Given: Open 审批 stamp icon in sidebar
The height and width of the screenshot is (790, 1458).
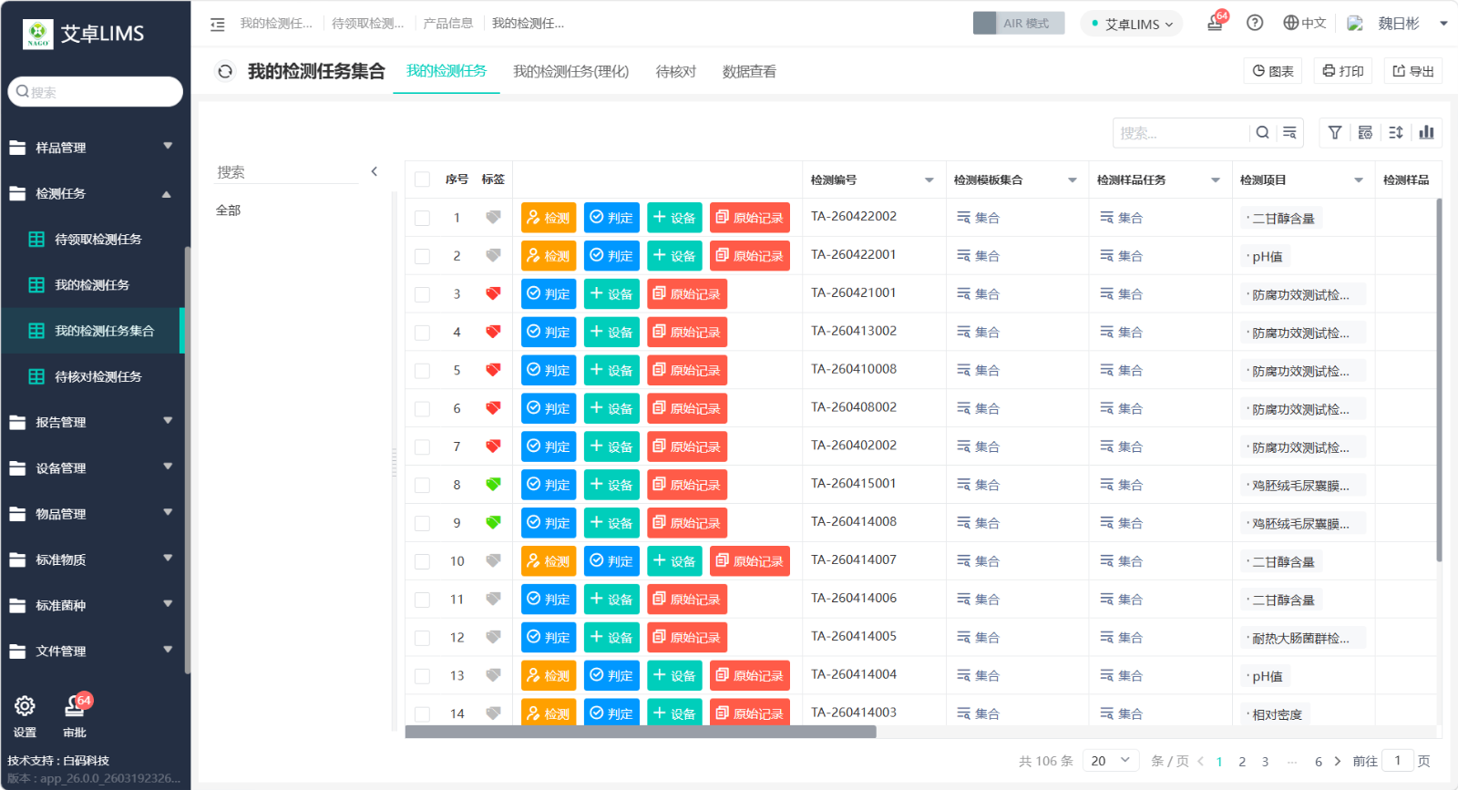Looking at the screenshot, I should pyautogui.click(x=75, y=706).
